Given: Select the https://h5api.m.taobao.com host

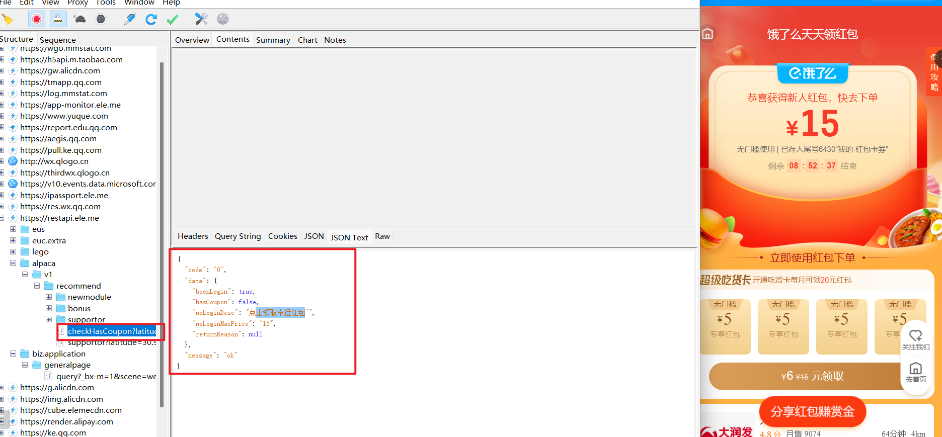Looking at the screenshot, I should (x=71, y=59).
